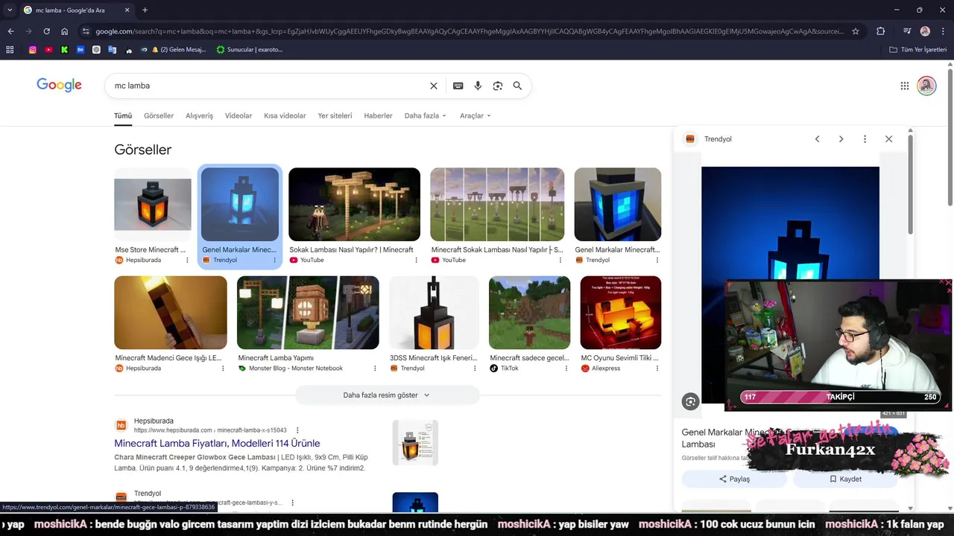Start voice search with the microphone
Screen dimensions: 954x536
click(478, 86)
